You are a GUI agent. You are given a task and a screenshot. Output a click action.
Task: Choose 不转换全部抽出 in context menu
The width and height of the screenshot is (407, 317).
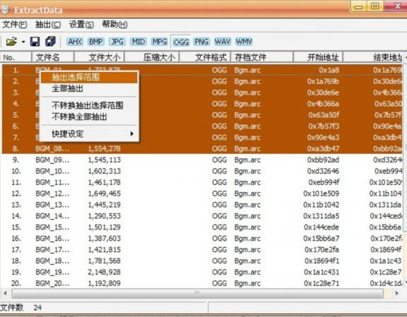pyautogui.click(x=89, y=116)
